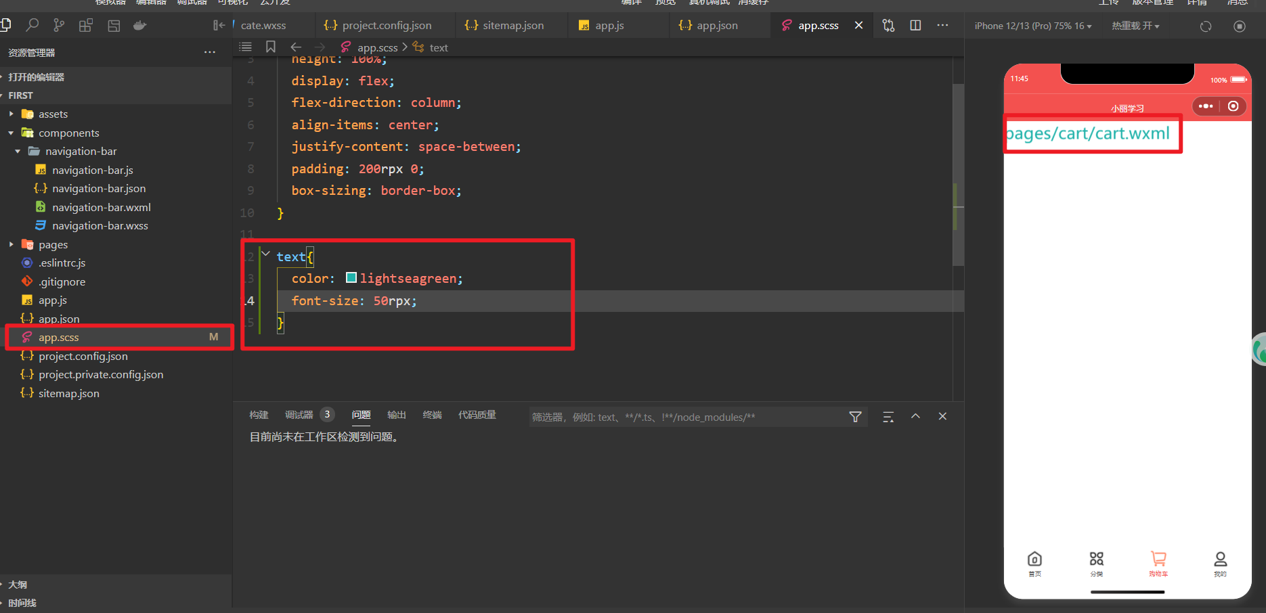Navigate back with the left arrow
Viewport: 1266px width, 613px height.
(296, 47)
